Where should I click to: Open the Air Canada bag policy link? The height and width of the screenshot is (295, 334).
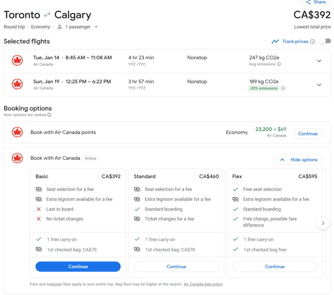point(203,284)
